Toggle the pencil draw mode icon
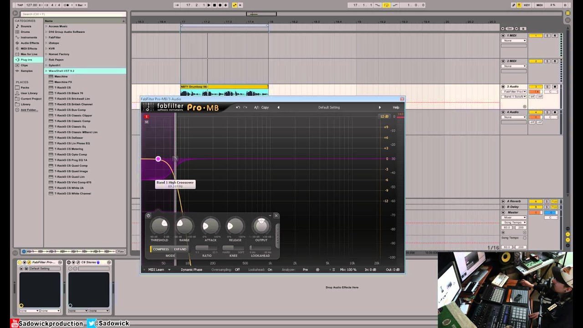Viewport: 583px width, 328px height. pyautogui.click(x=514, y=5)
